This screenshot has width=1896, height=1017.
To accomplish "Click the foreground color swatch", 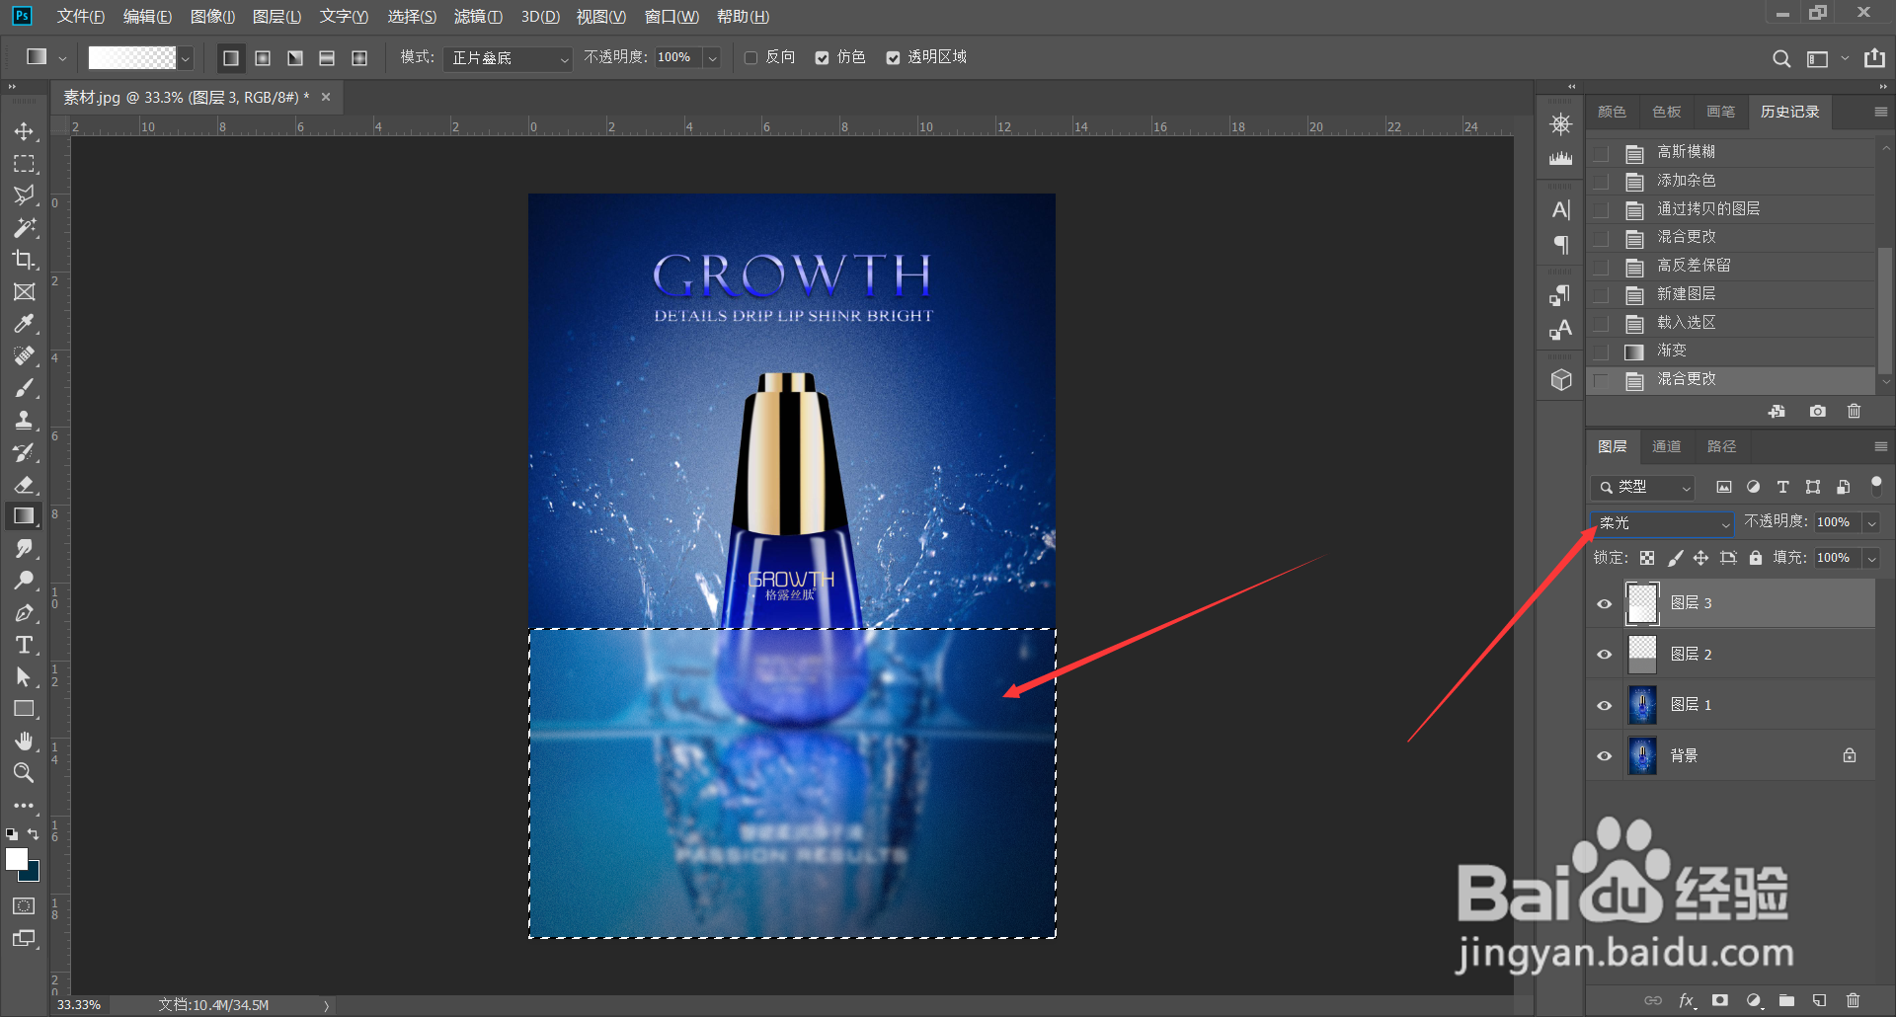I will [17, 860].
